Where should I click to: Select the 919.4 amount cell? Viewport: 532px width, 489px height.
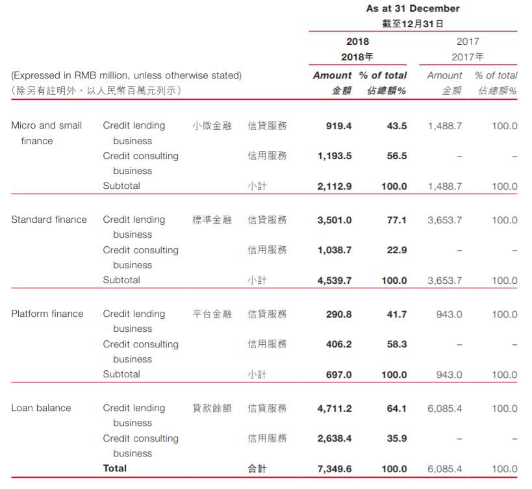coord(338,126)
